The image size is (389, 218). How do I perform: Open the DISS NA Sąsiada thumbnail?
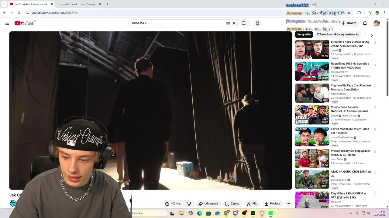point(312,71)
